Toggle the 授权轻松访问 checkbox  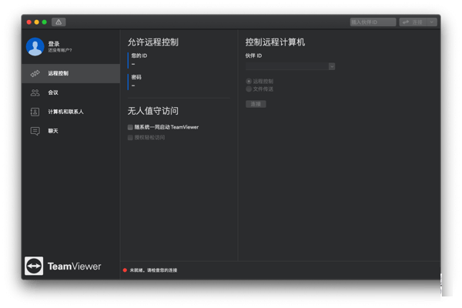[130, 137]
